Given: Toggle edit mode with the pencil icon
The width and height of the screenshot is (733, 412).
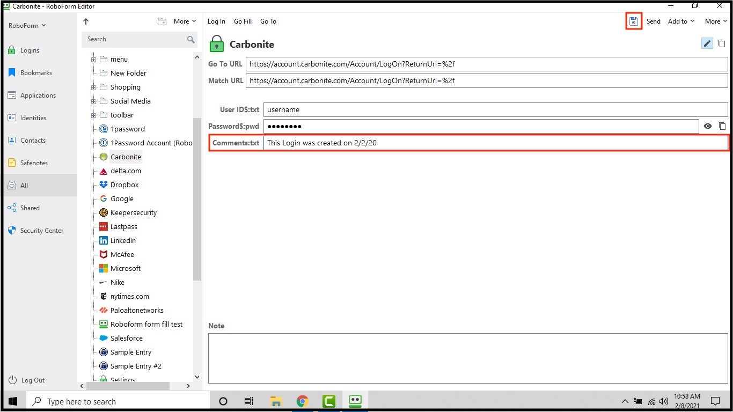Looking at the screenshot, I should (707, 43).
